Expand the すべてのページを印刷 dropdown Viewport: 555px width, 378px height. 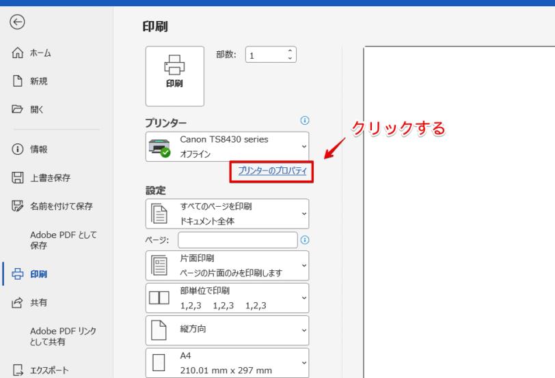tap(227, 214)
